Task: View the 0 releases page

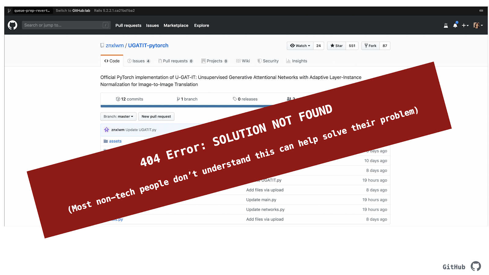Action: click(x=245, y=99)
